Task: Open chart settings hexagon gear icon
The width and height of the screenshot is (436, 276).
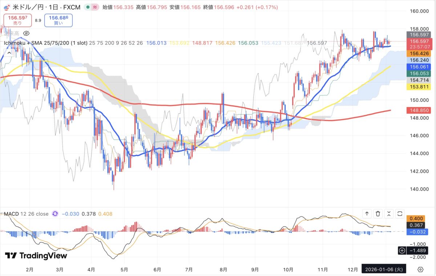Action: click(420, 269)
